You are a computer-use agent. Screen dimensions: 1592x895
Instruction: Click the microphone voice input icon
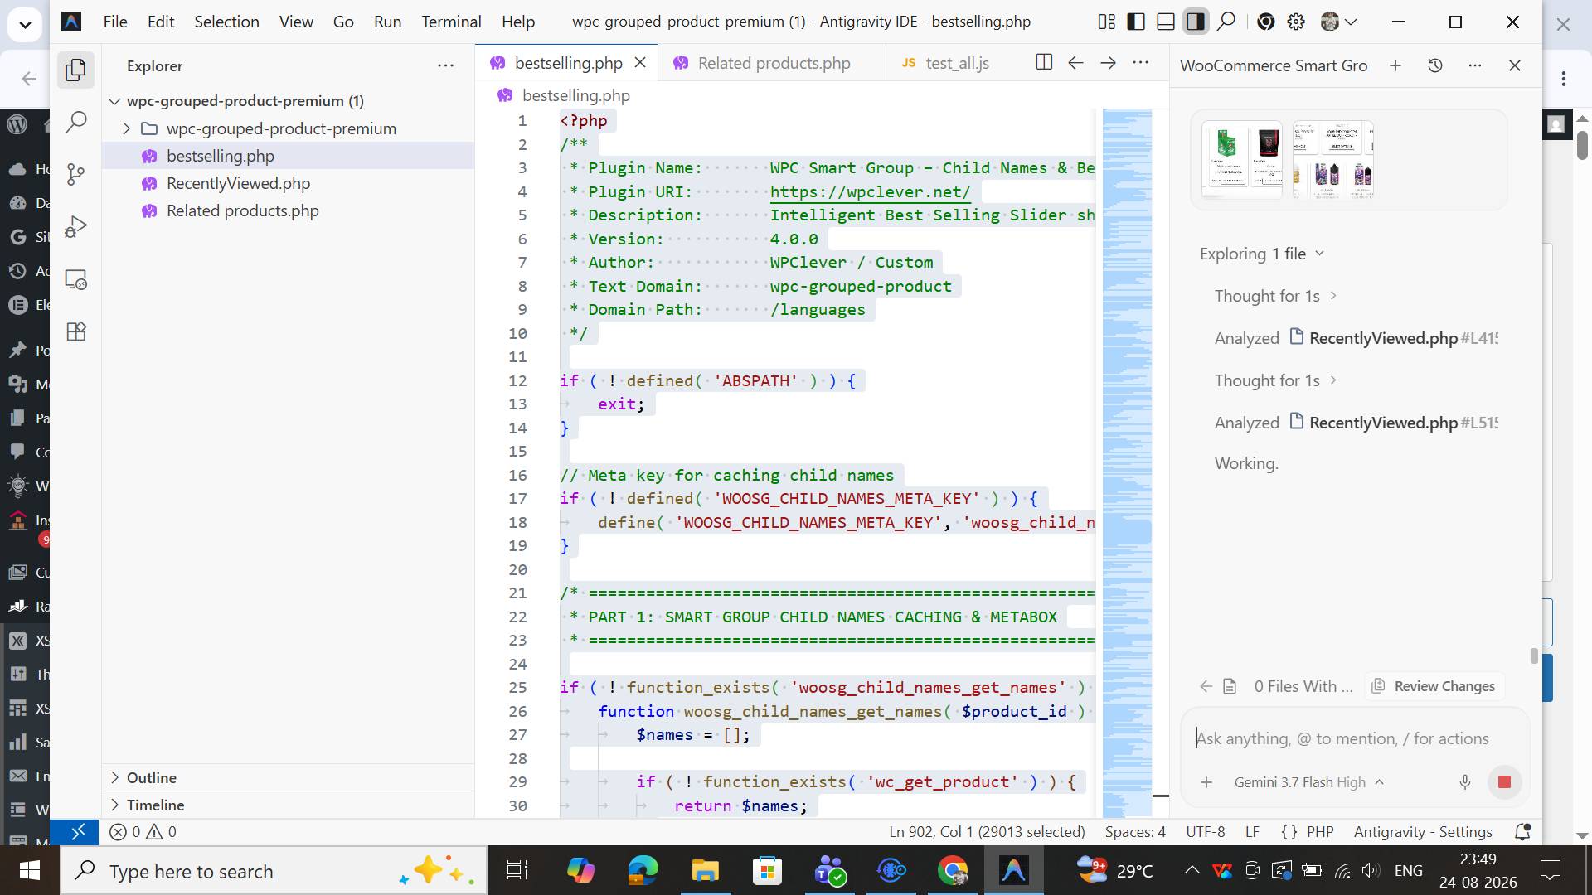1465,782
